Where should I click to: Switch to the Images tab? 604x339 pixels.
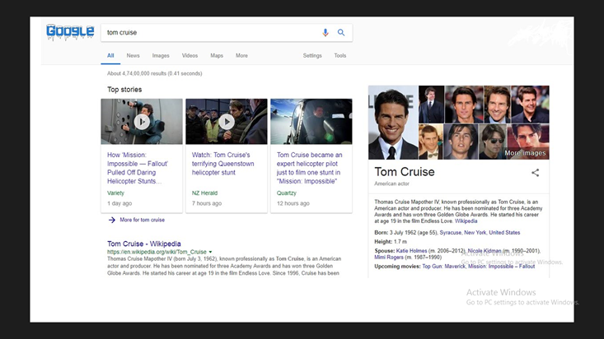(x=161, y=56)
